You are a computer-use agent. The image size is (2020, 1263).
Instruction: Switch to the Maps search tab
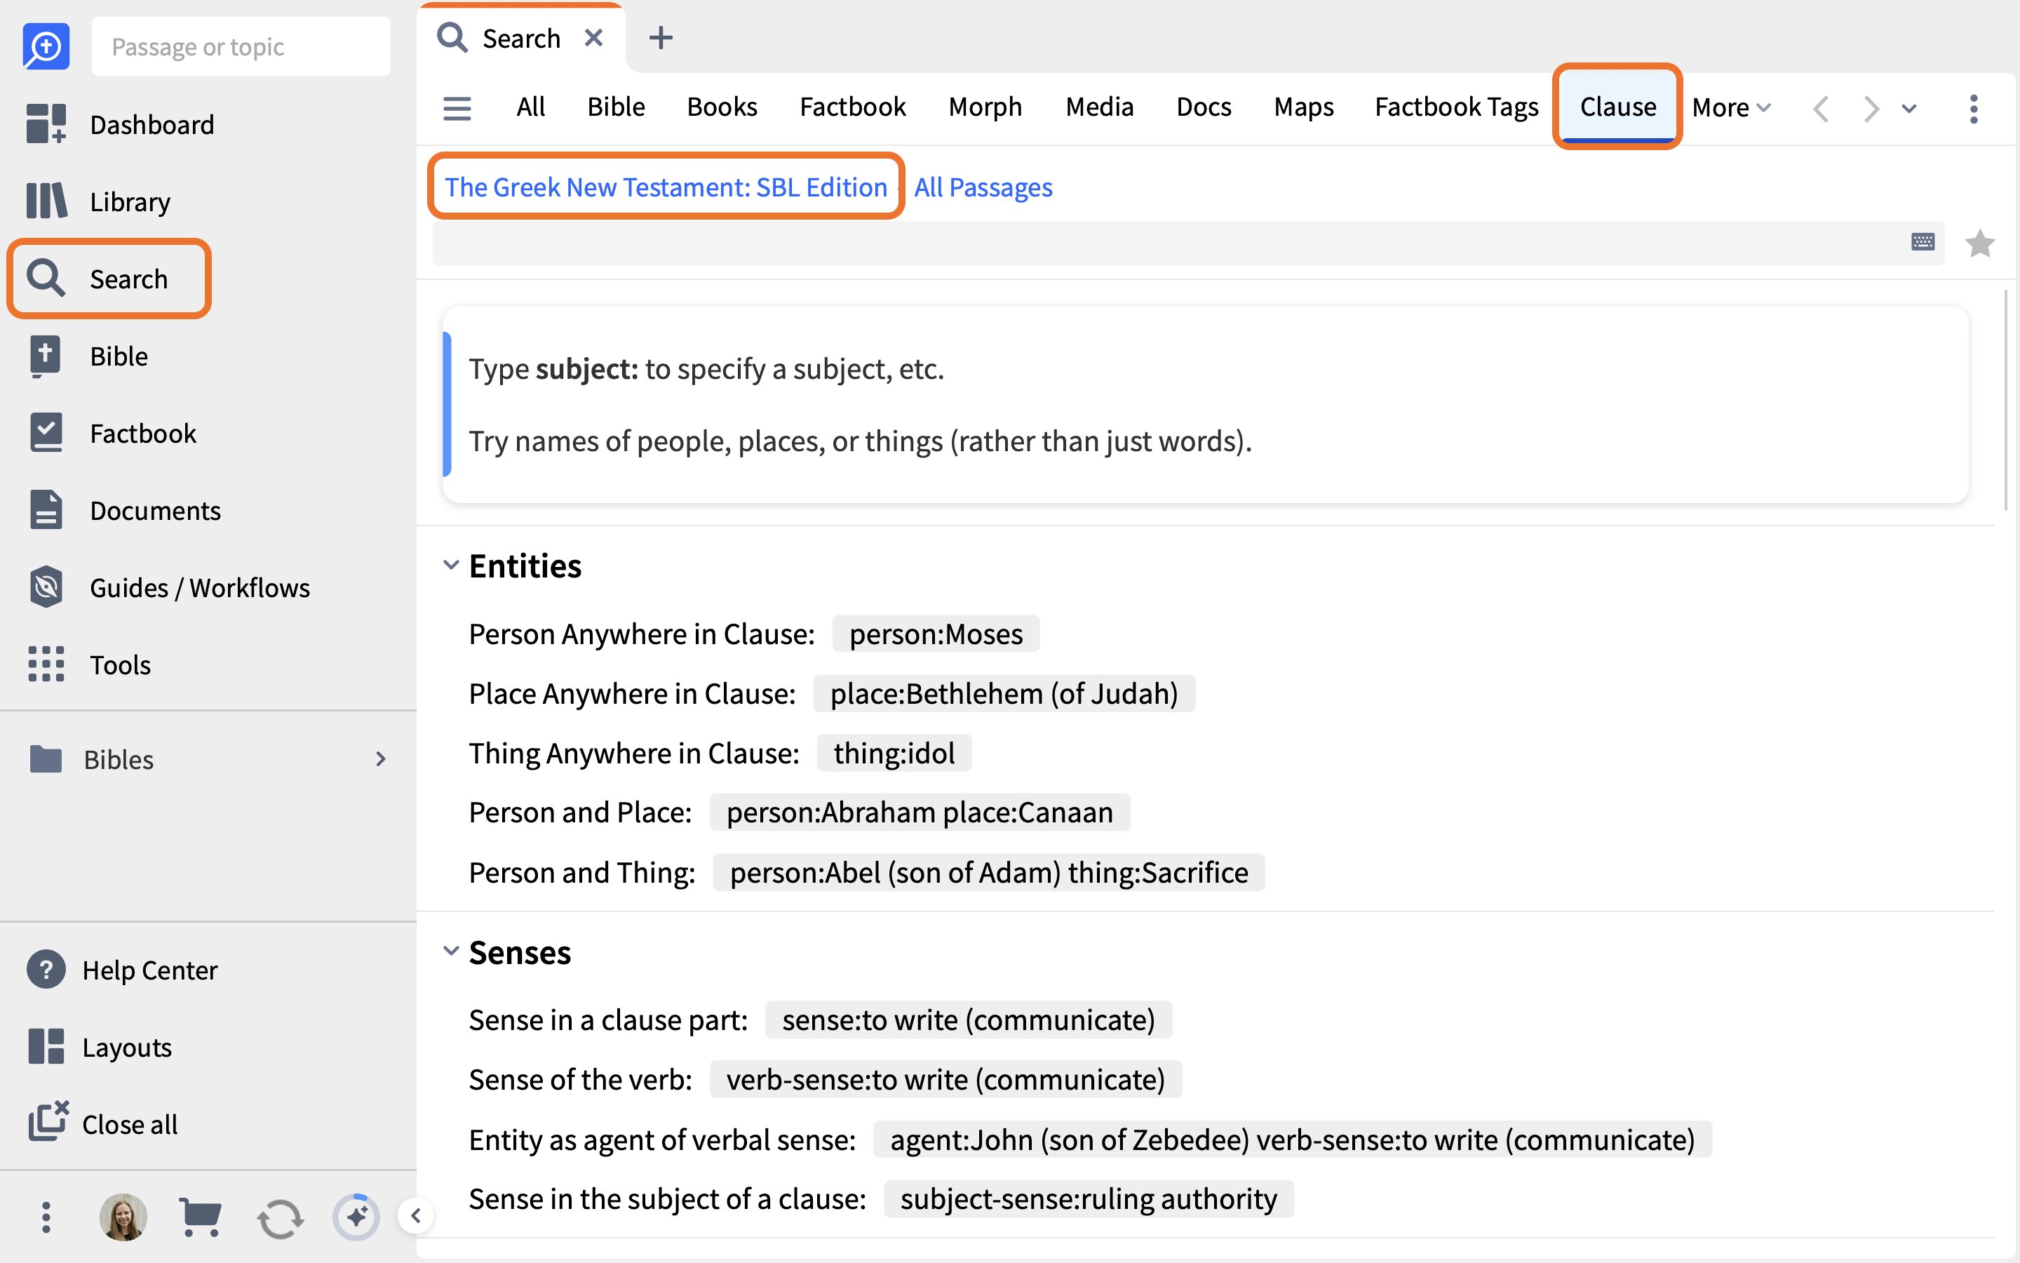[1303, 107]
